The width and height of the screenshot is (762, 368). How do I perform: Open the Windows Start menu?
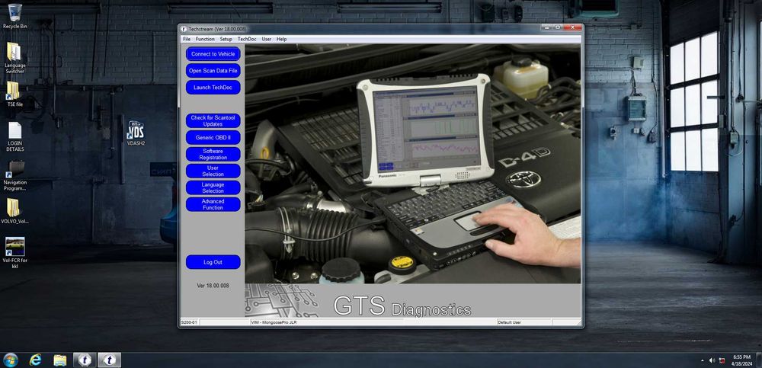(11, 360)
